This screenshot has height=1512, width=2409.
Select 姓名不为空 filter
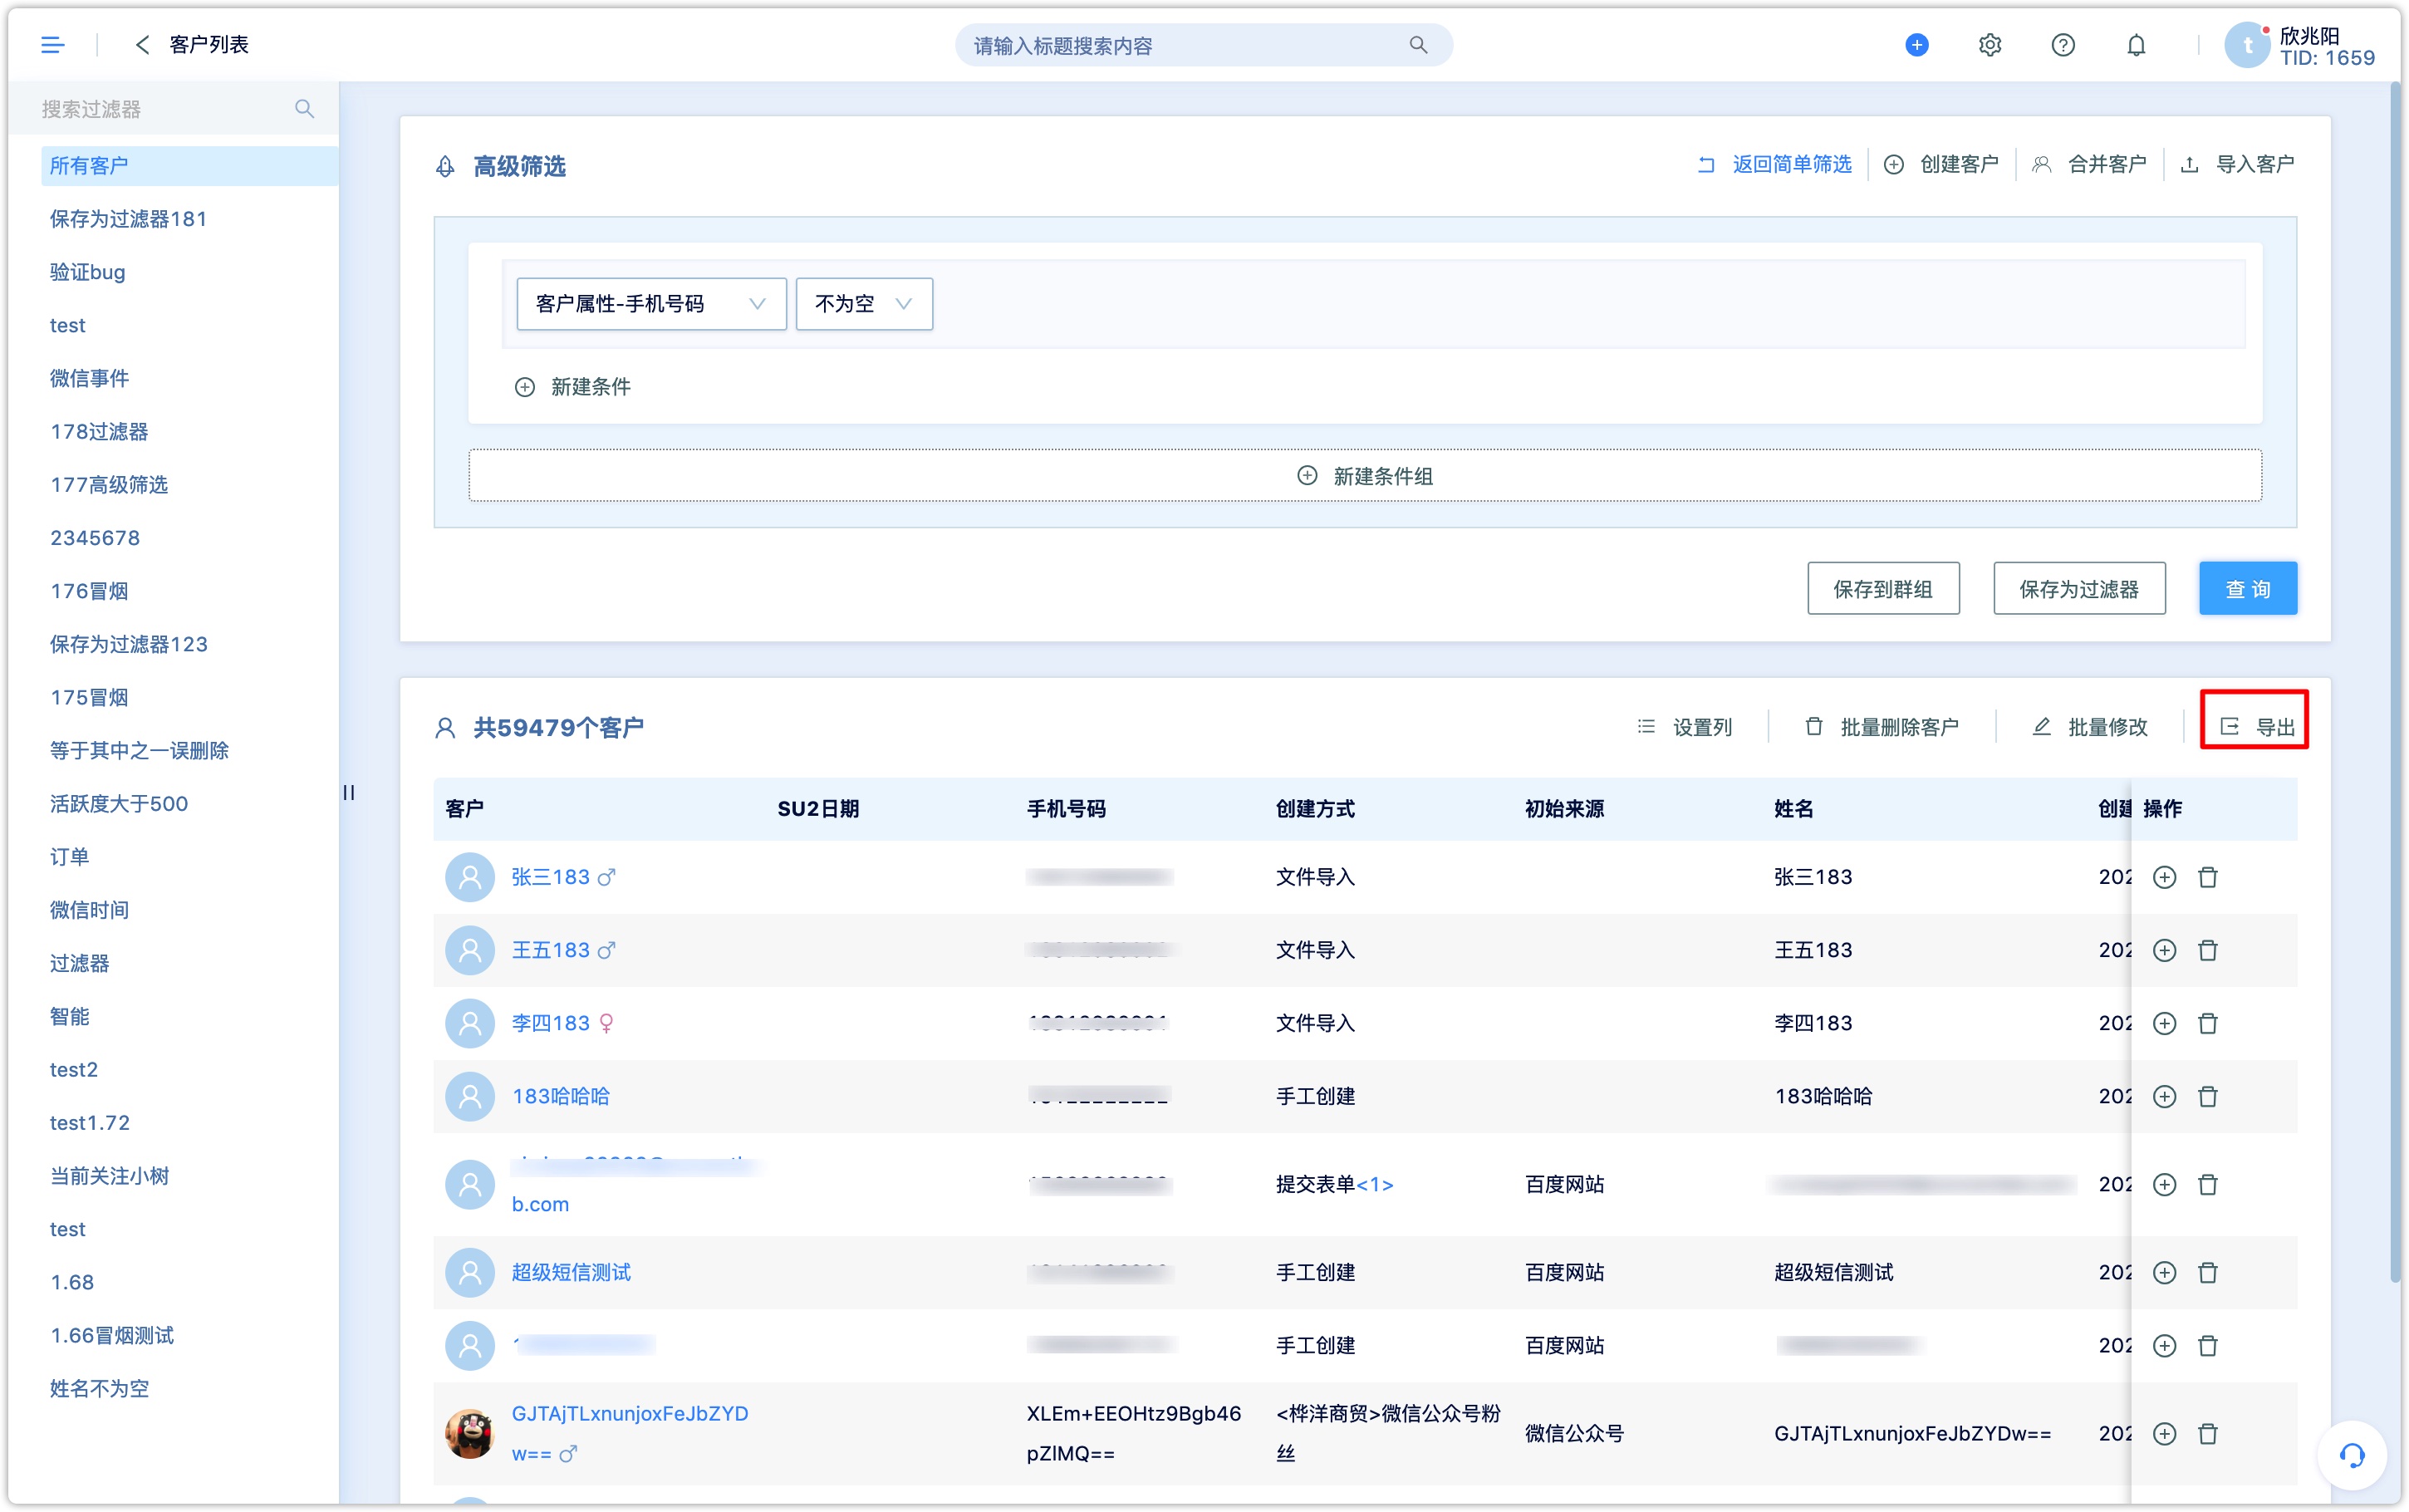point(99,1389)
